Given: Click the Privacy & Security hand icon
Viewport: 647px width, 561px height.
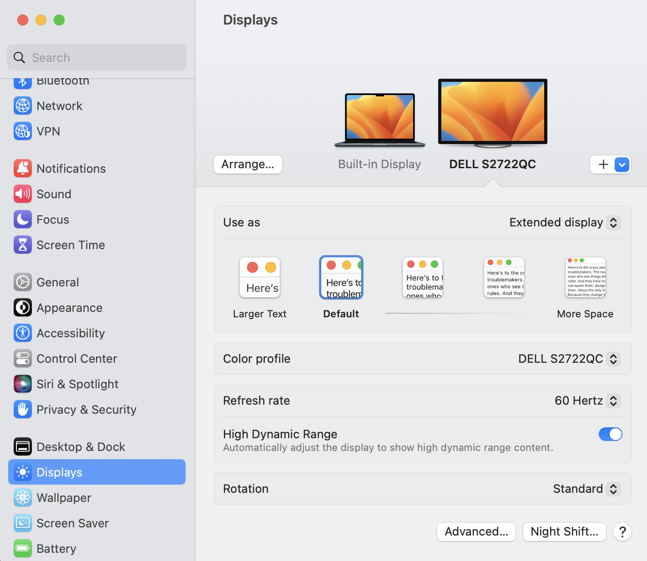Looking at the screenshot, I should (x=23, y=409).
